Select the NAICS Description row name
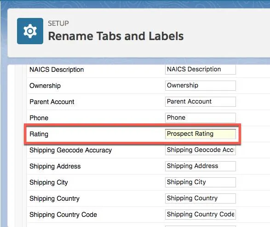Viewport: 270px width, 227px height. [57, 70]
